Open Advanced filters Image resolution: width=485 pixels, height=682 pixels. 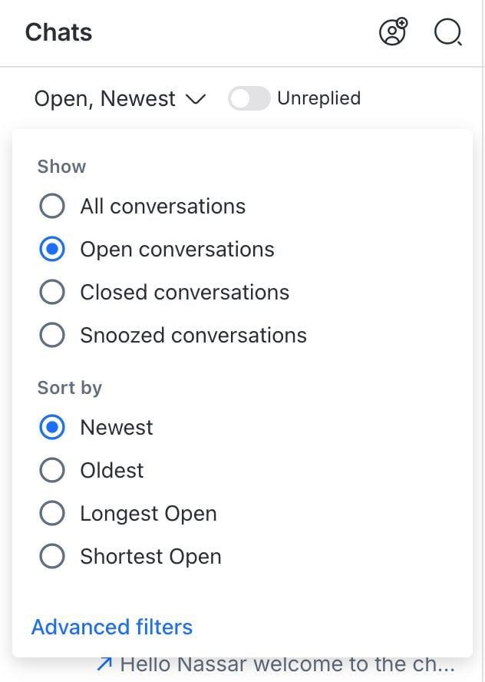click(x=111, y=627)
